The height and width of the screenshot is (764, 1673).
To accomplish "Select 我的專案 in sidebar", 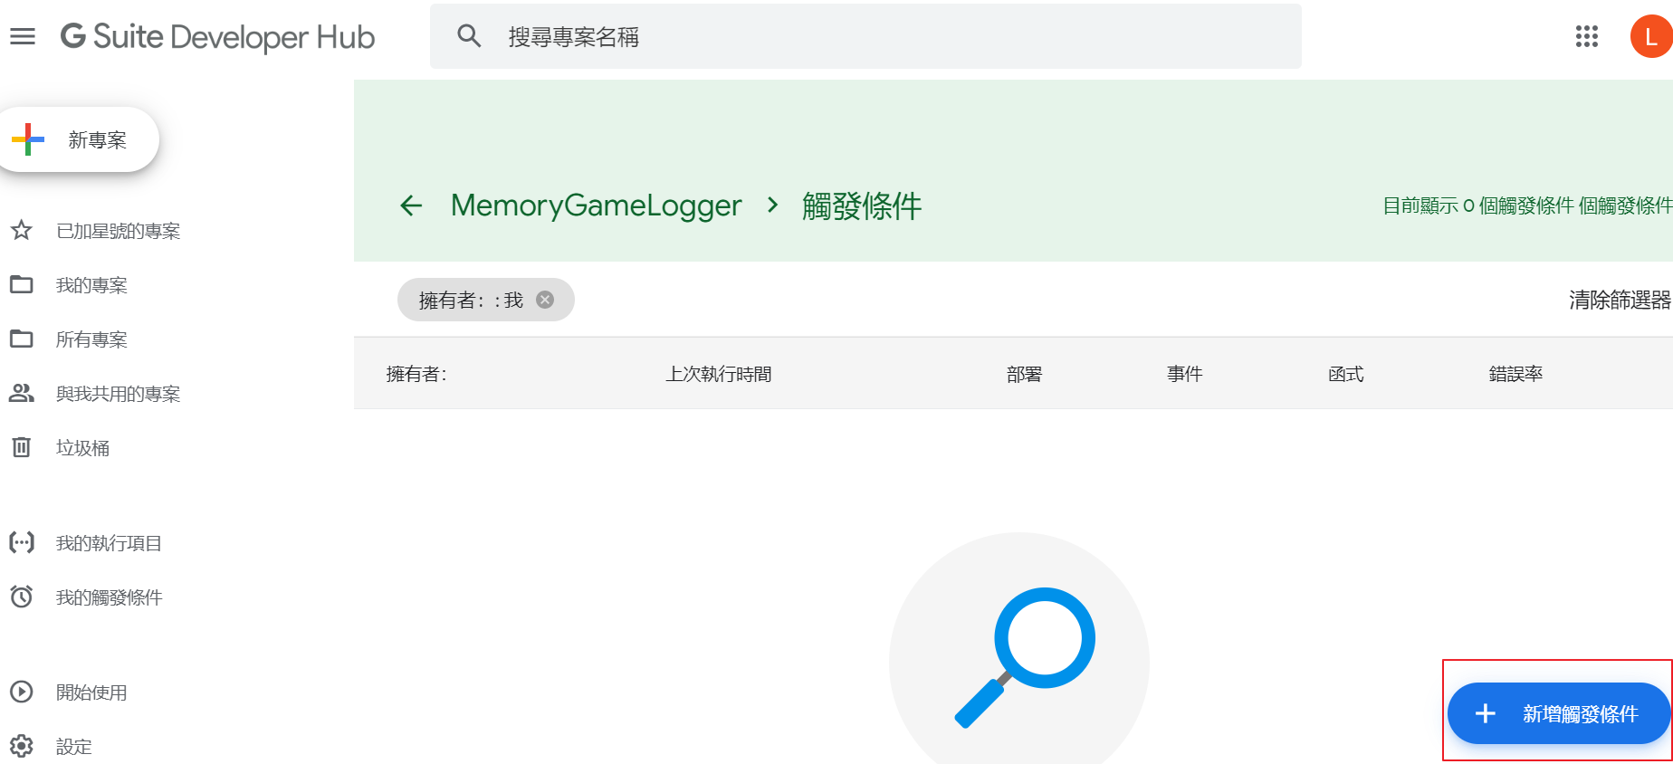I will pyautogui.click(x=91, y=285).
